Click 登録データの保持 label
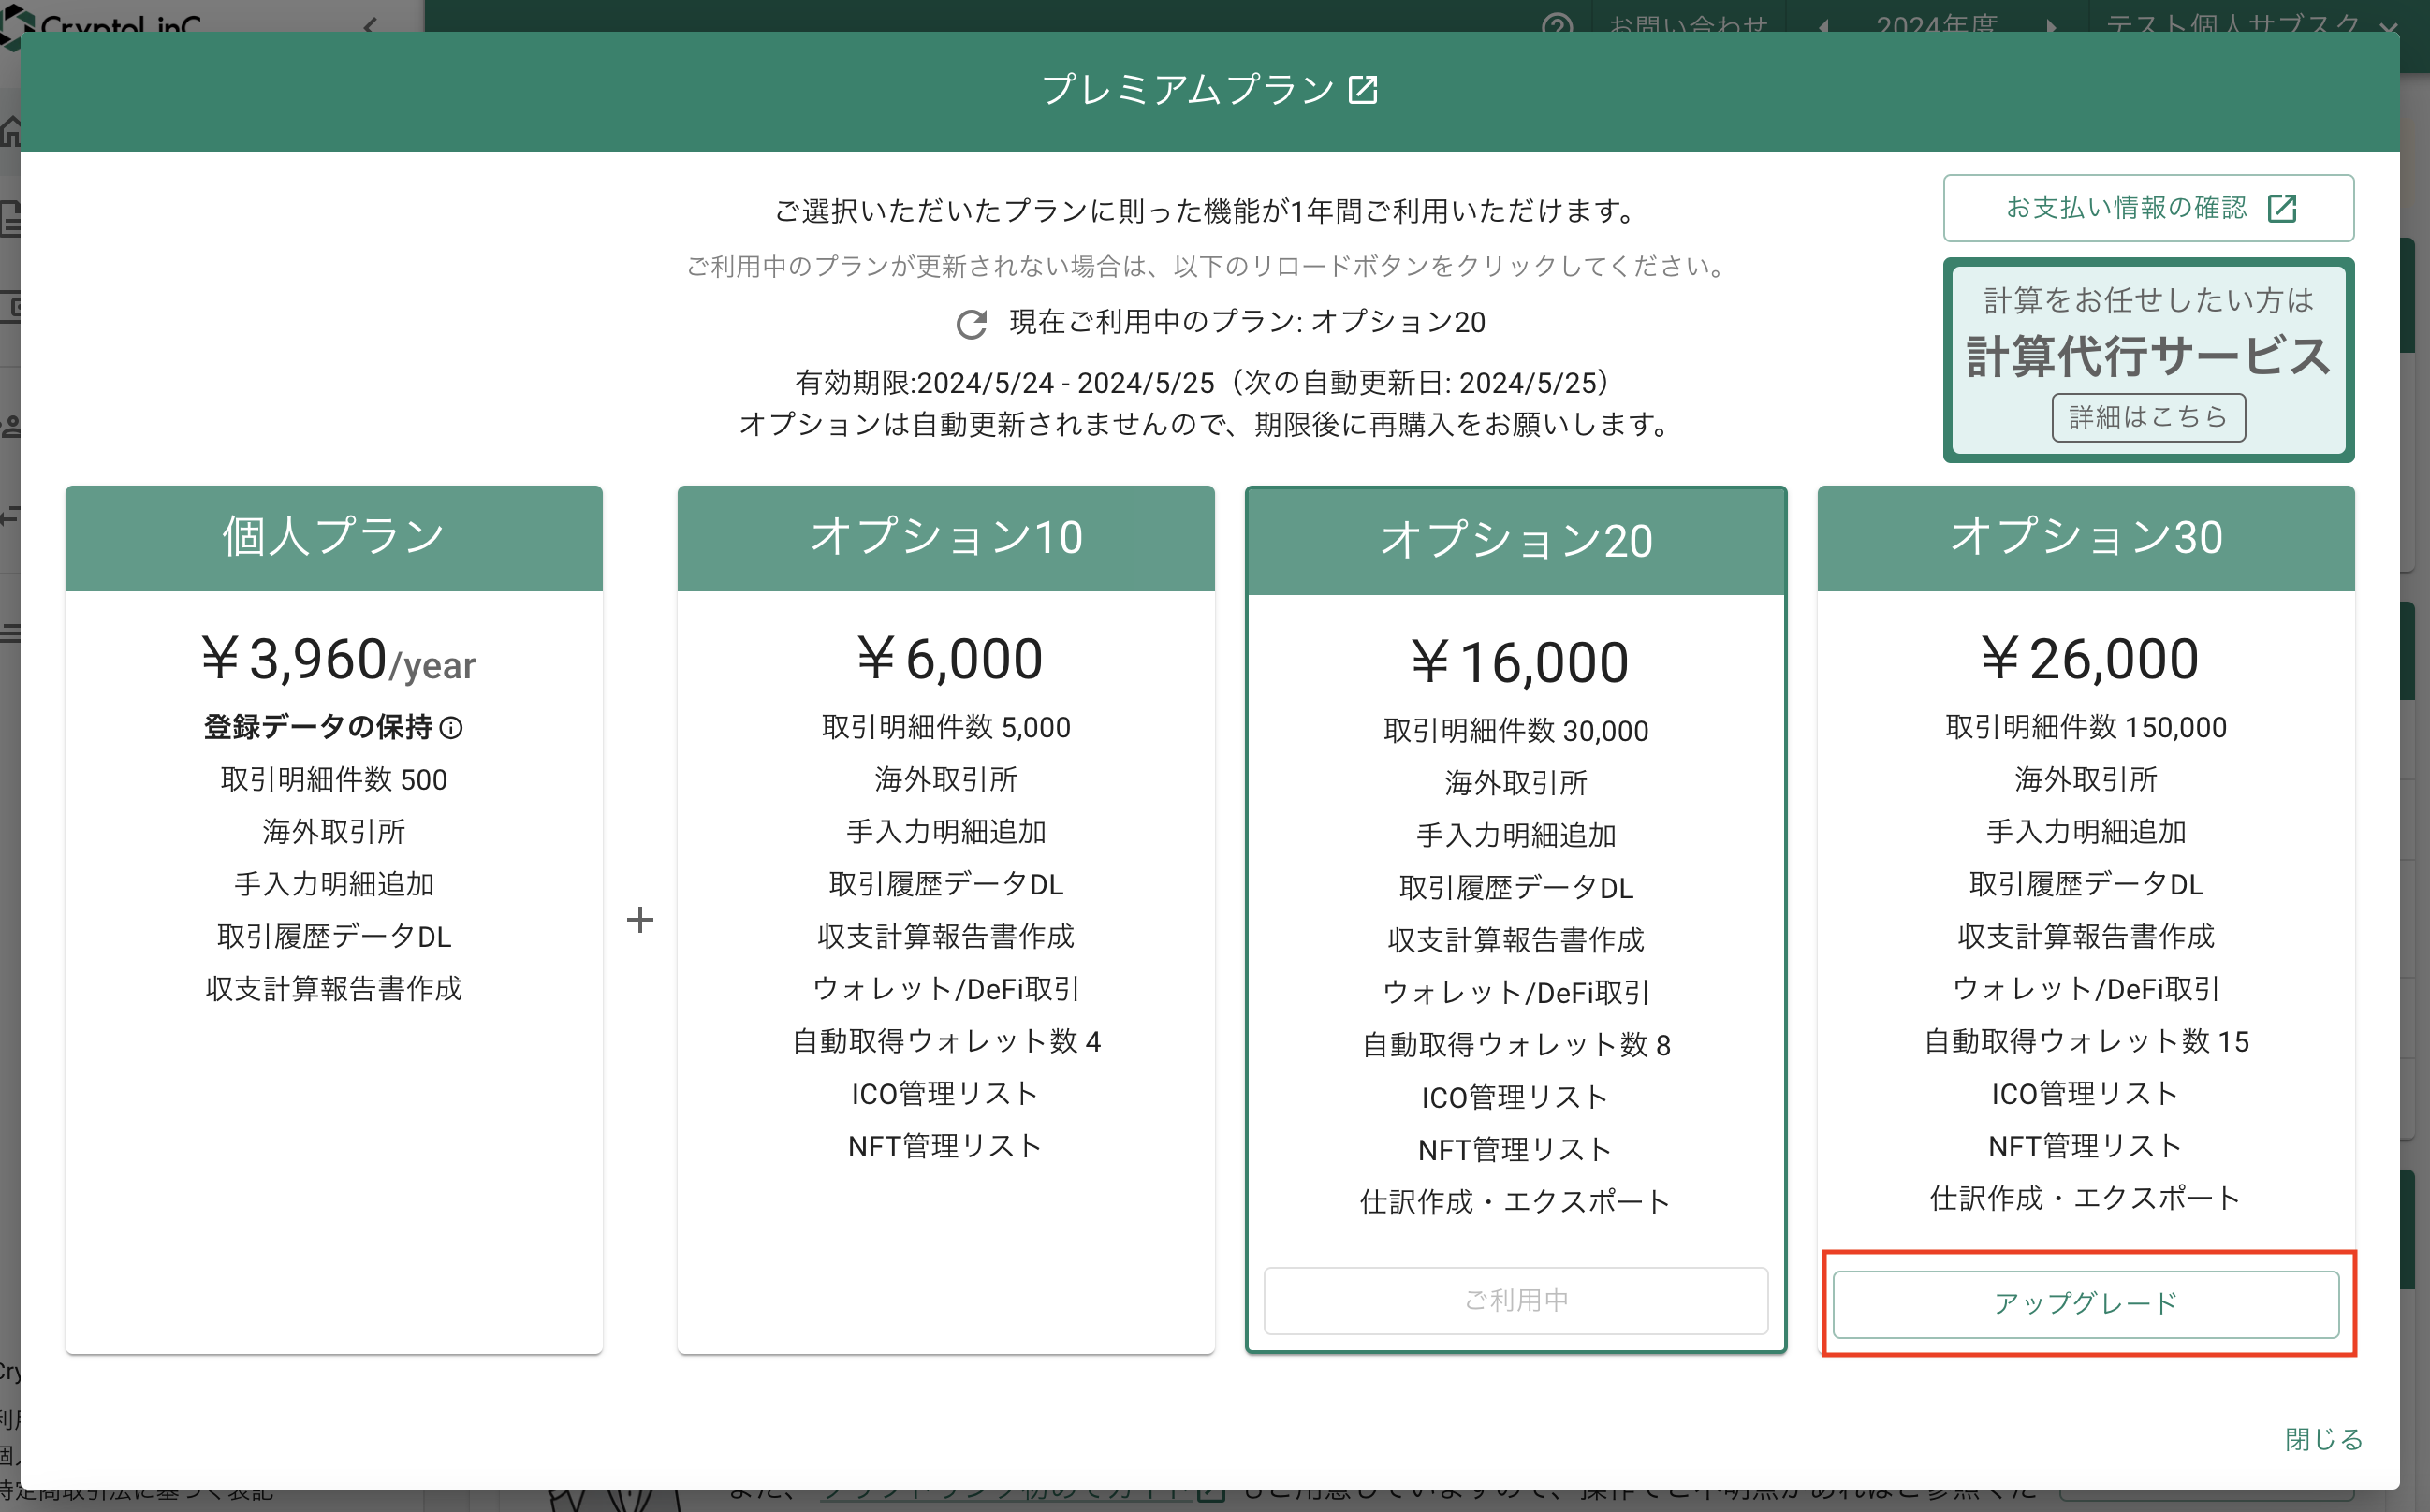2430x1512 pixels. coord(318,727)
